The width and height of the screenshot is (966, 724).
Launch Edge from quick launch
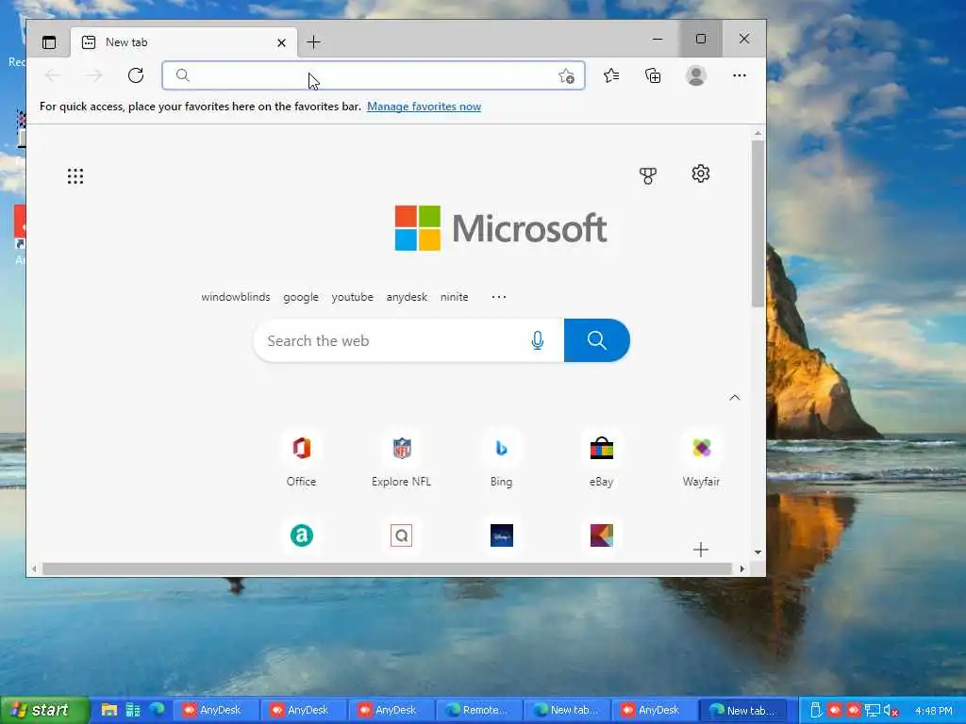158,710
